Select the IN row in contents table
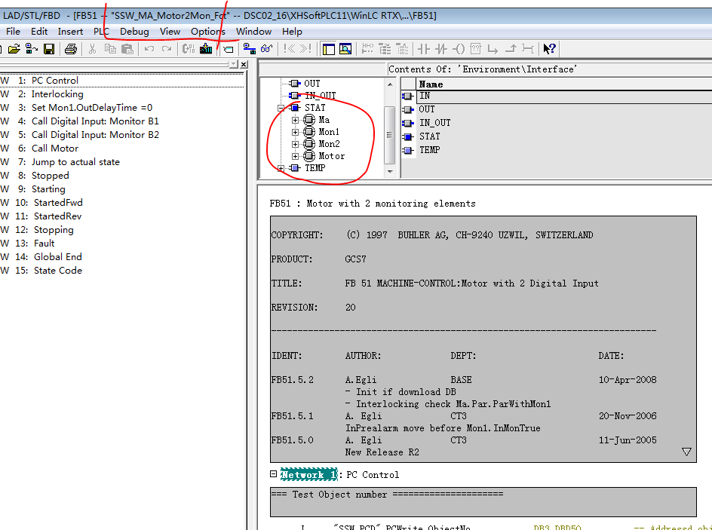712x530 pixels. pos(557,97)
